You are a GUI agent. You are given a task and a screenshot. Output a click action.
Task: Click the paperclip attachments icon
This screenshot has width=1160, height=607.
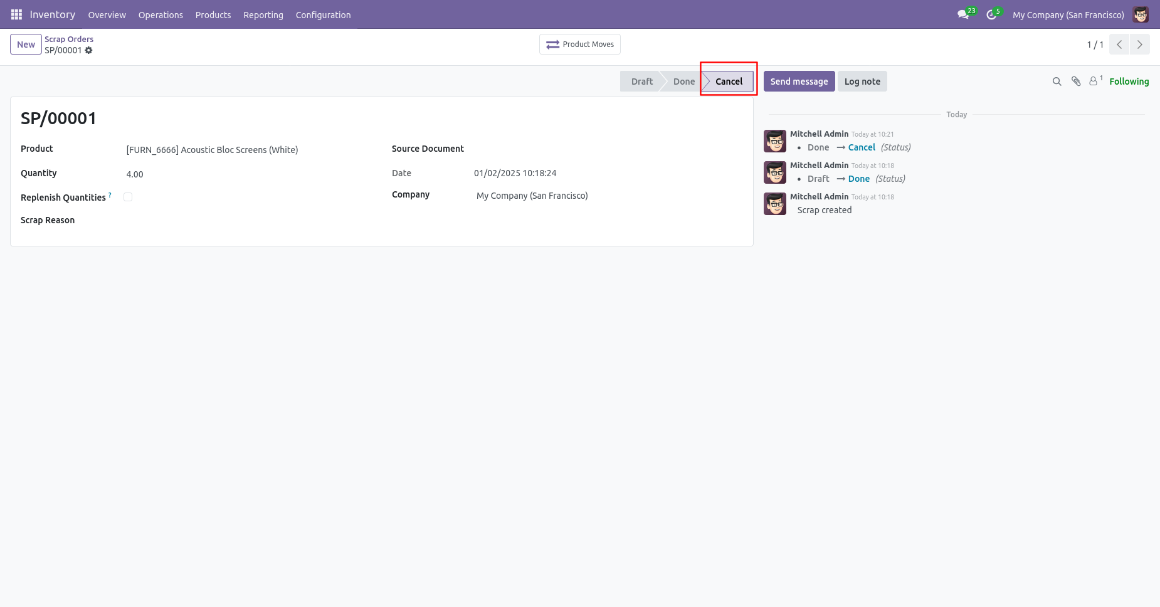click(x=1076, y=82)
